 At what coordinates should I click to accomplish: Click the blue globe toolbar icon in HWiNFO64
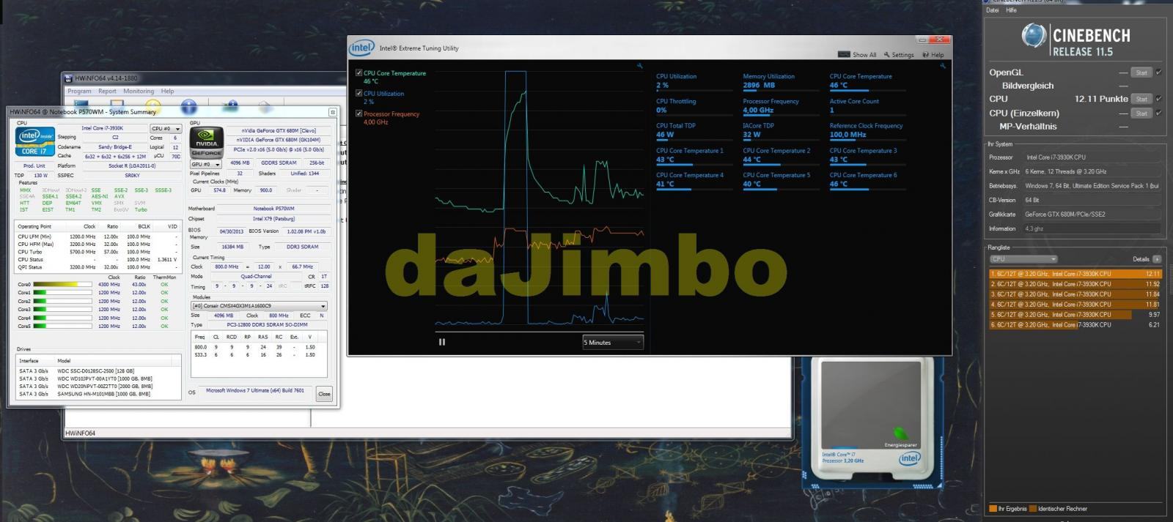[x=188, y=106]
